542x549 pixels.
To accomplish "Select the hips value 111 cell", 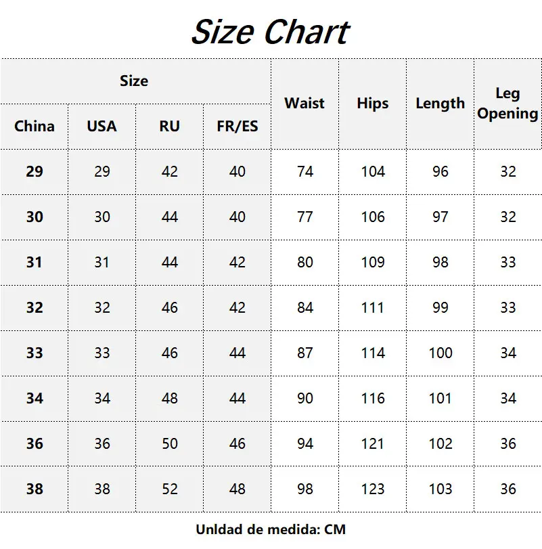I will coord(372,307).
